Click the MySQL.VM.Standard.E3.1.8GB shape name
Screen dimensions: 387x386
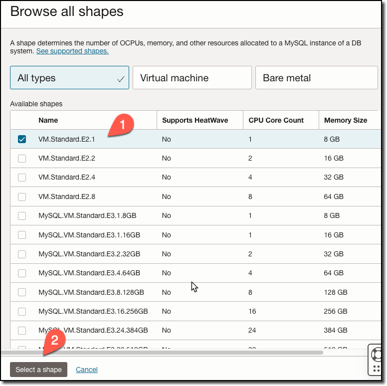tap(87, 216)
